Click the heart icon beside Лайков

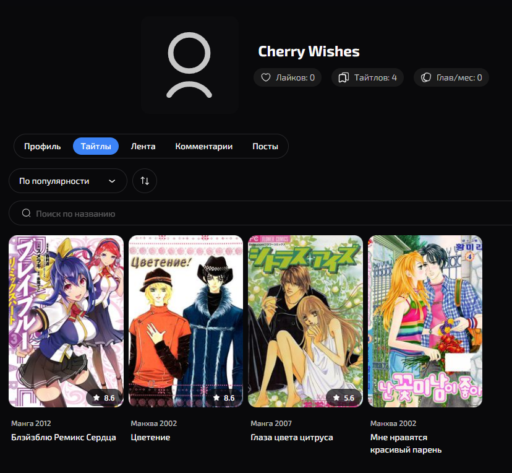(266, 77)
